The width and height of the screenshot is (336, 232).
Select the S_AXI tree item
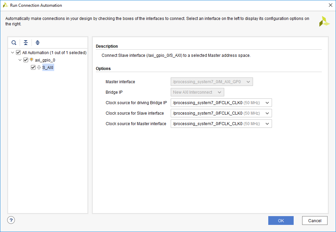pos(48,67)
